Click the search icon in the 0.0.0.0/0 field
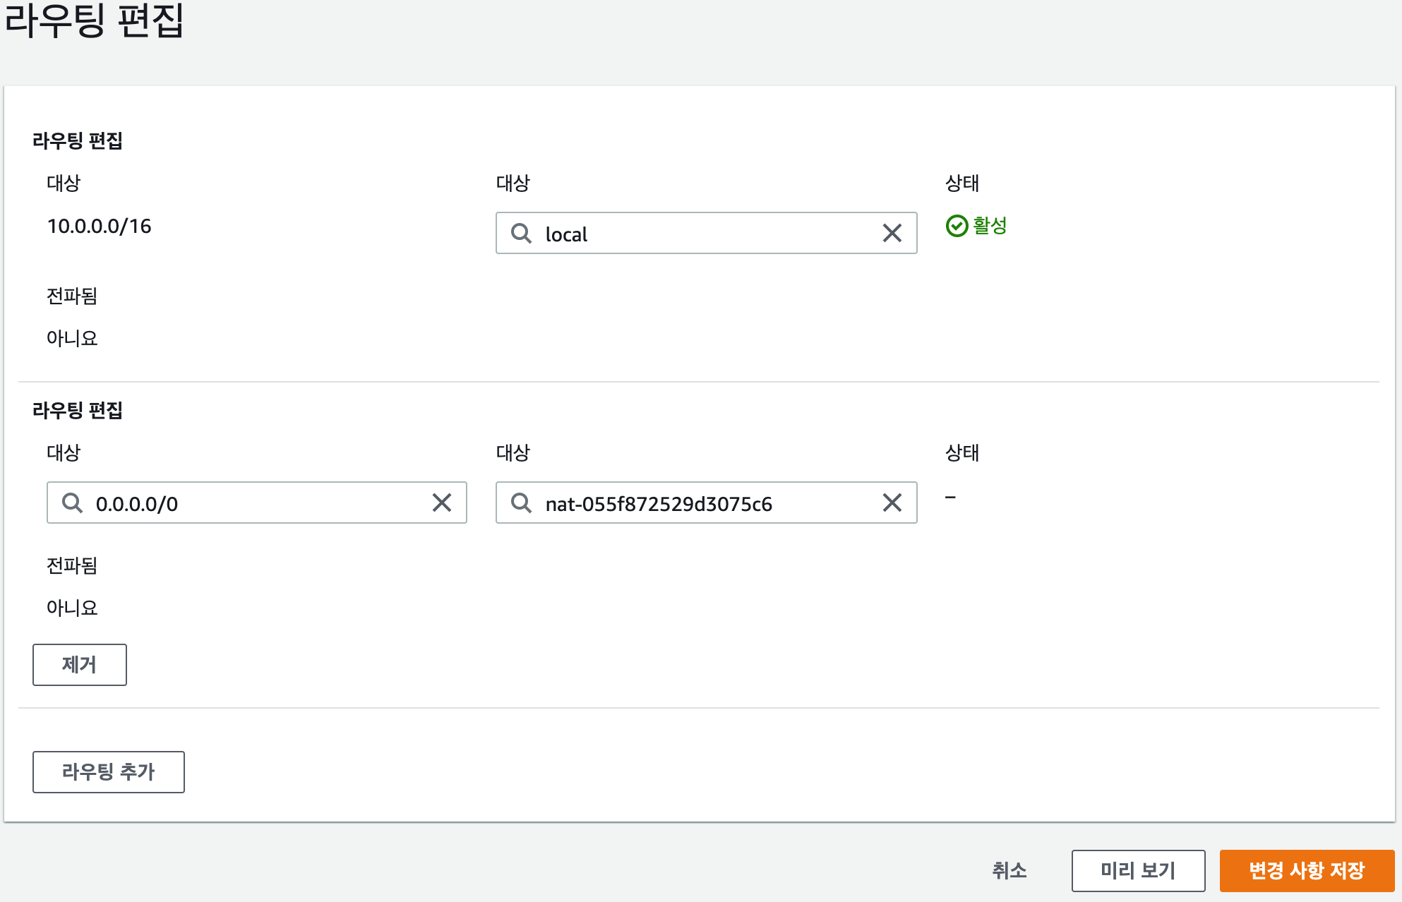The image size is (1402, 902). (x=72, y=503)
